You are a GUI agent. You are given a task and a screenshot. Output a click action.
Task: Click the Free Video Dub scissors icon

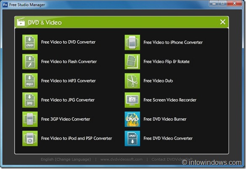[x=132, y=81]
